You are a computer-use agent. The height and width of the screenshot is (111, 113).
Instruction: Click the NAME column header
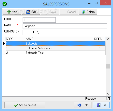coord(59,39)
